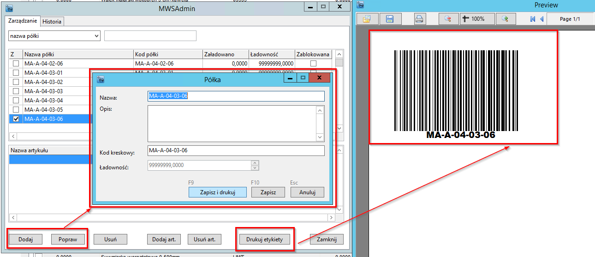This screenshot has width=595, height=257.
Task: Click the search text field beside the filter dropdown
Action: pos(150,36)
